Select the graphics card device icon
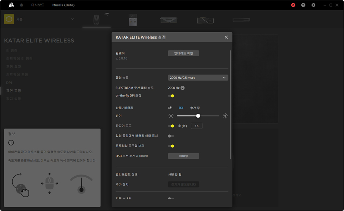 point(205,20)
